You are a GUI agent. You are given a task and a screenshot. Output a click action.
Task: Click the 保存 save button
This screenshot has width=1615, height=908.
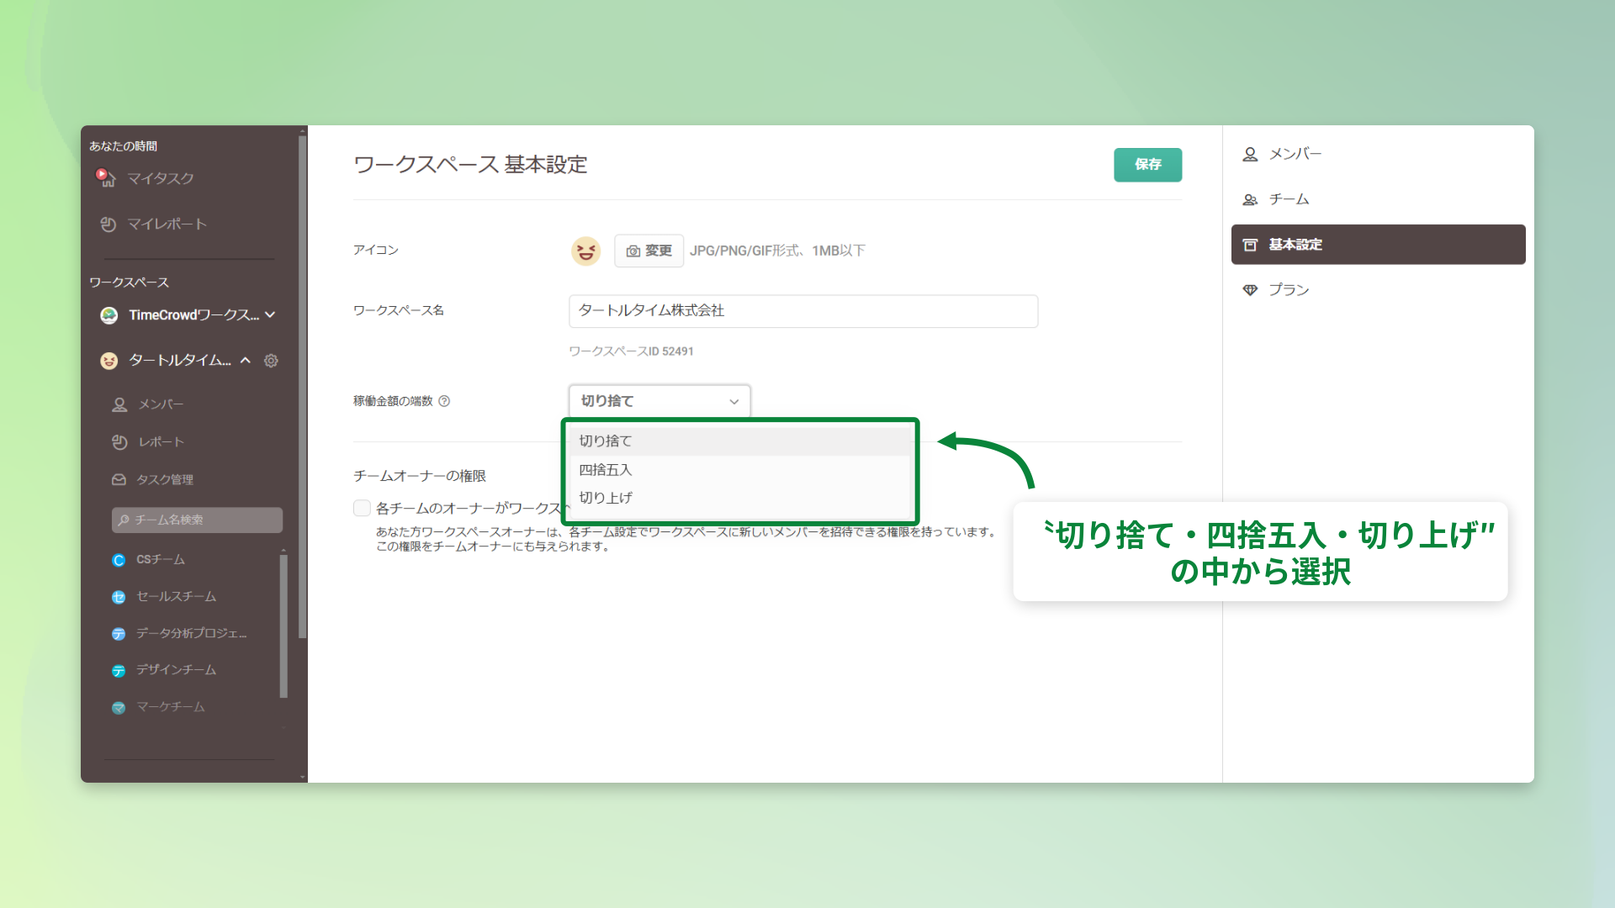[x=1147, y=165]
